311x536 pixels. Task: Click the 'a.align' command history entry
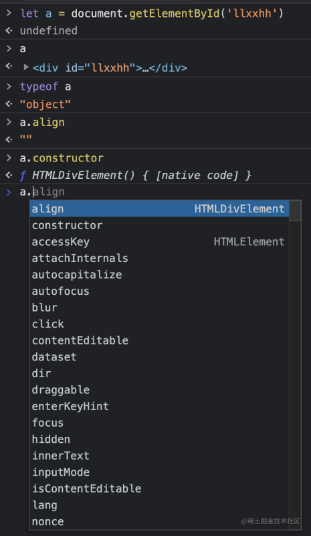pos(42,122)
